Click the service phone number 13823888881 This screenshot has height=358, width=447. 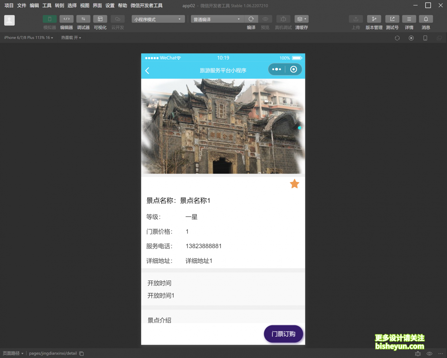click(204, 246)
